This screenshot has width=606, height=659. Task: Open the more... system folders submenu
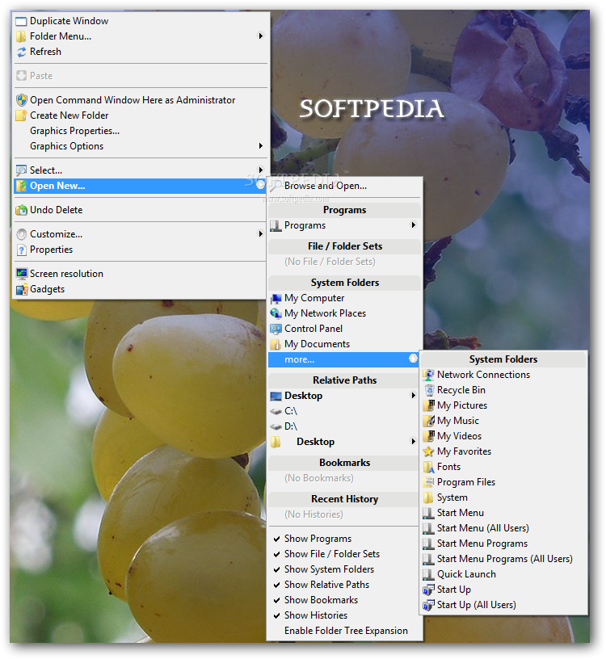(344, 359)
